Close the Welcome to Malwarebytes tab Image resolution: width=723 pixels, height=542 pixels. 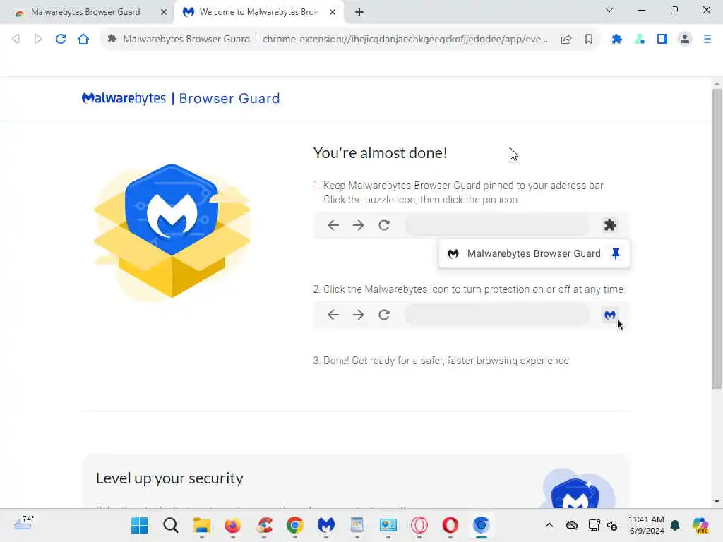tap(333, 12)
